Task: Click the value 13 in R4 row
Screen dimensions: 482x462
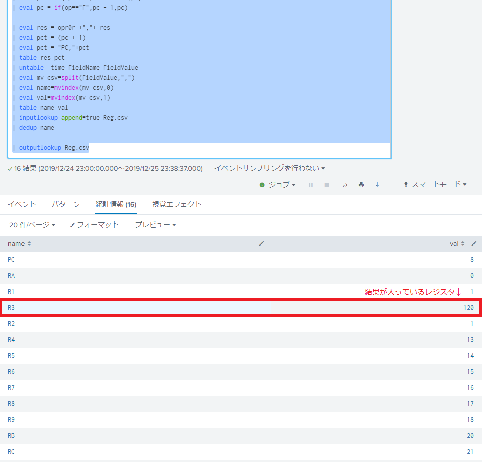Action: [470, 340]
